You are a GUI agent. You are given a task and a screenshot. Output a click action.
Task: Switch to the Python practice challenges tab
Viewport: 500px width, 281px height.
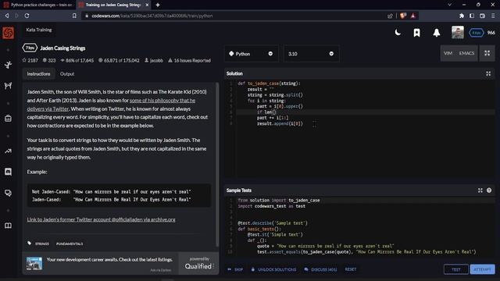point(38,5)
